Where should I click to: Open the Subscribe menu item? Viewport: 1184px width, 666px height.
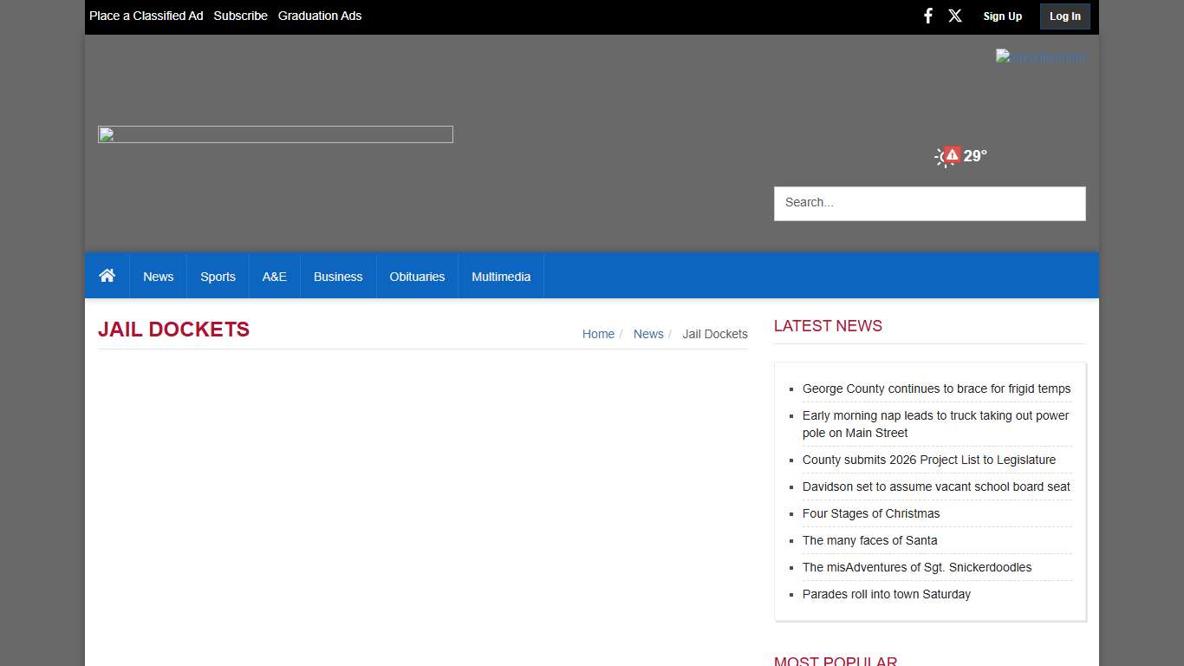240,16
